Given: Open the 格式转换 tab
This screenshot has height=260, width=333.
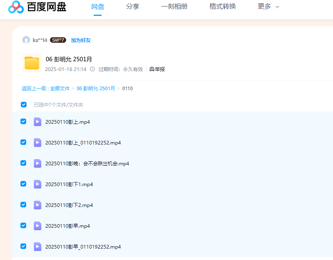Looking at the screenshot, I should [x=223, y=7].
